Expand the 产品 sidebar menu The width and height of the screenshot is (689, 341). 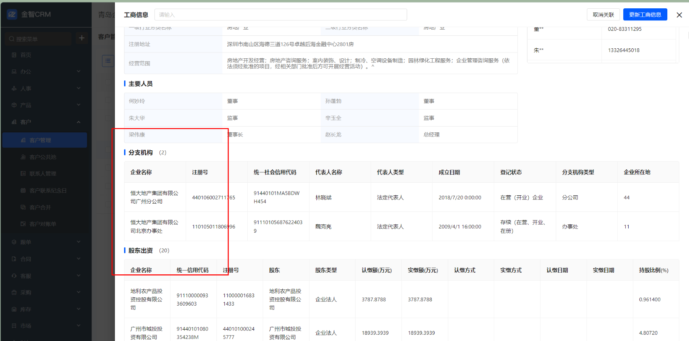[46, 105]
